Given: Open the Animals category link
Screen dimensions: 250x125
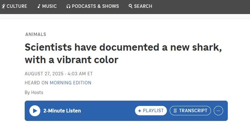Looking at the screenshot, I should click(x=36, y=34).
